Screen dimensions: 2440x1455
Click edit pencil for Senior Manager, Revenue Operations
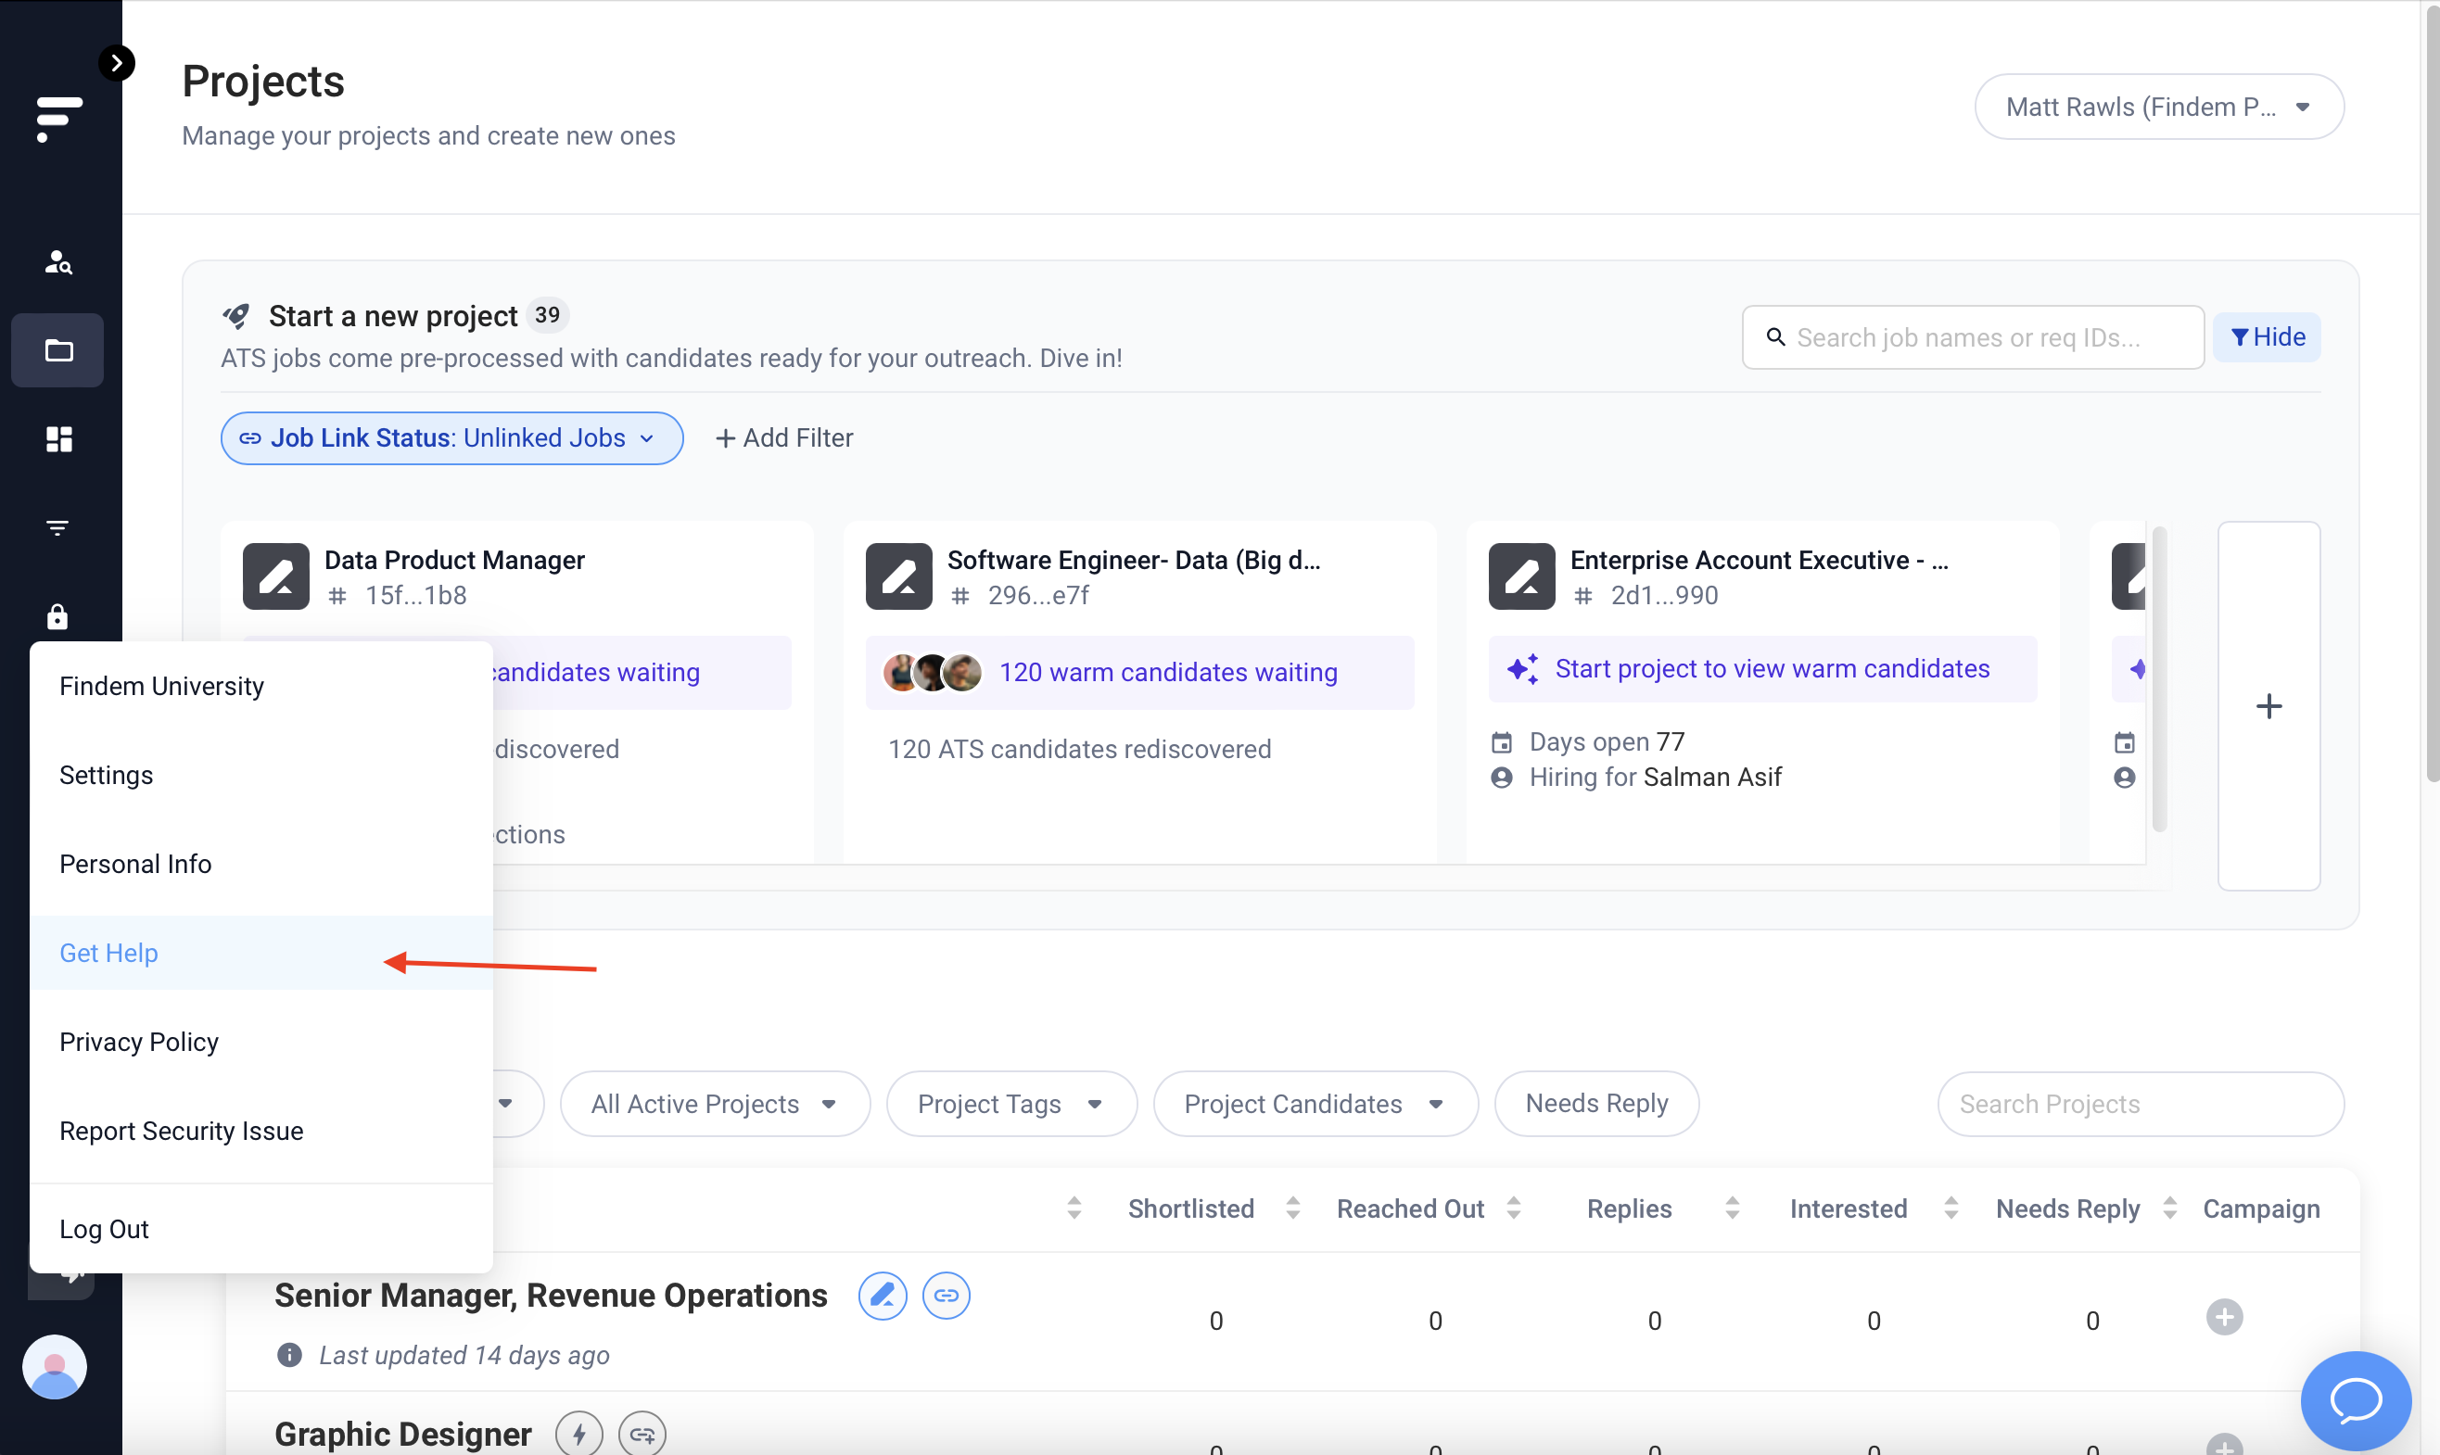[883, 1296]
